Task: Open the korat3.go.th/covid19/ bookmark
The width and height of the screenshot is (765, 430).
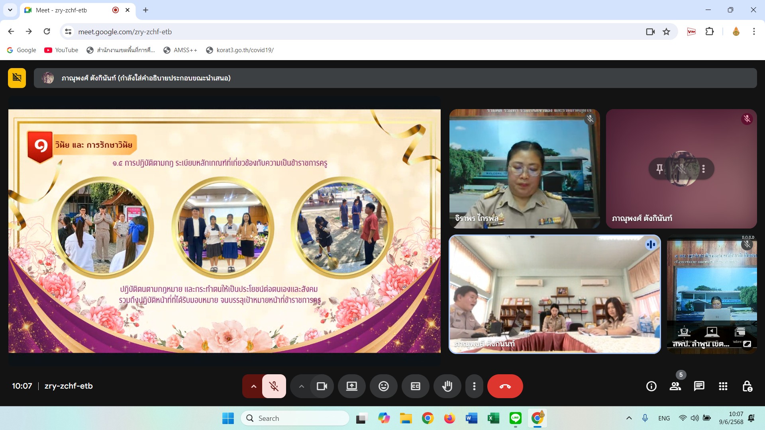Action: pyautogui.click(x=240, y=50)
